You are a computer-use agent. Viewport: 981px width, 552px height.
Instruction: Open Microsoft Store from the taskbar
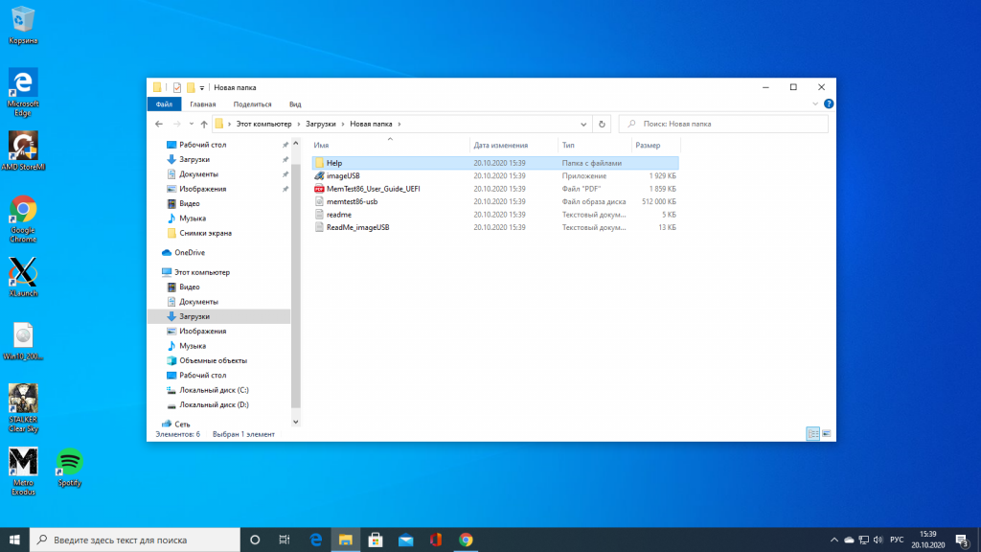point(376,540)
